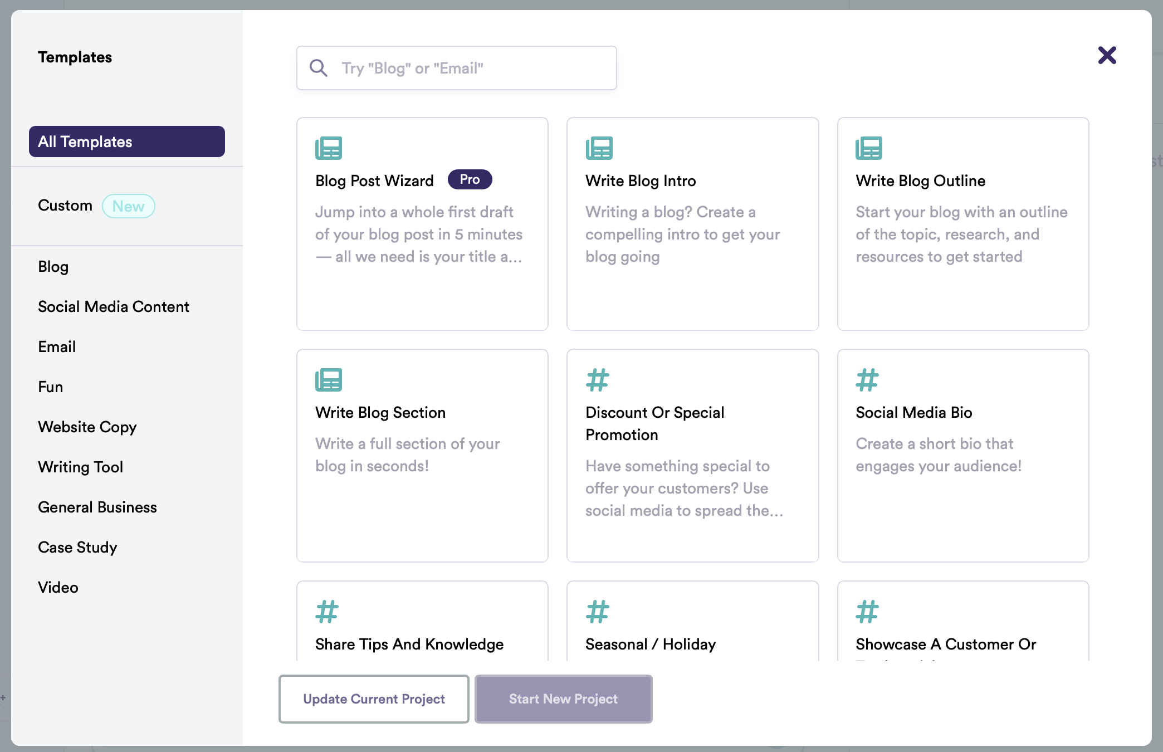1163x752 pixels.
Task: Click the Pro badge on Blog Post Wizard
Action: pyautogui.click(x=470, y=179)
